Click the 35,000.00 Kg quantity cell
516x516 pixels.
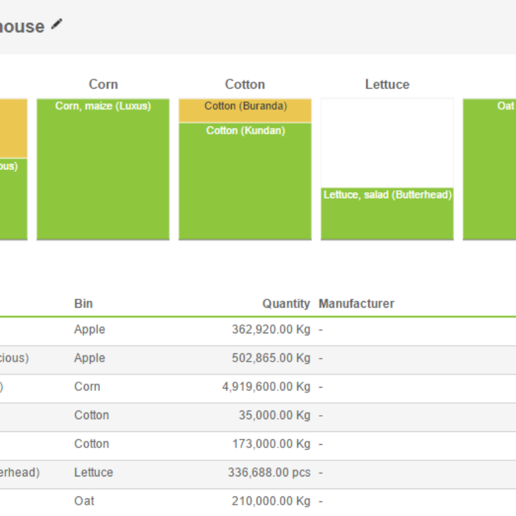[275, 415]
